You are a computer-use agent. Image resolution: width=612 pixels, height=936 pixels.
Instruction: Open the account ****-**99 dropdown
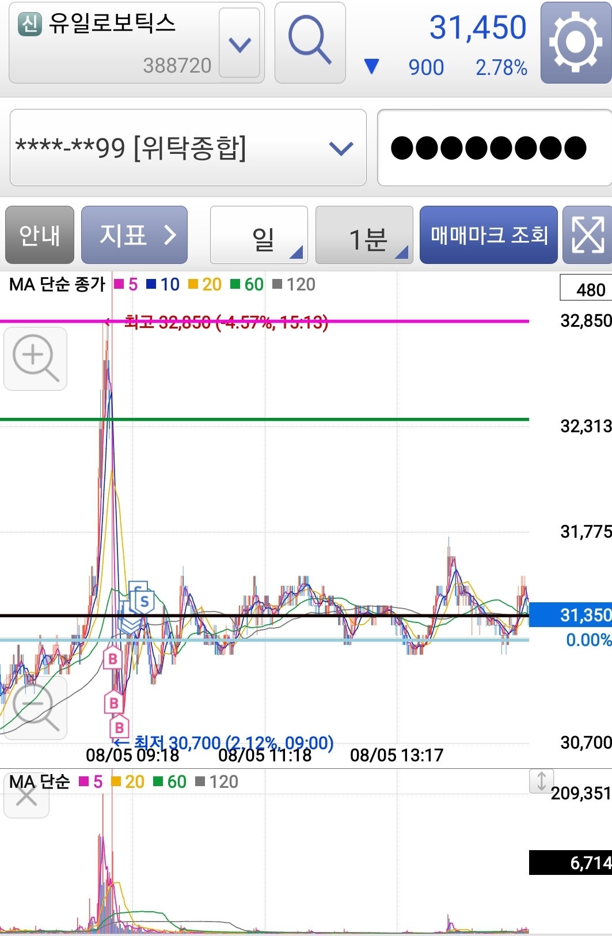[188, 148]
